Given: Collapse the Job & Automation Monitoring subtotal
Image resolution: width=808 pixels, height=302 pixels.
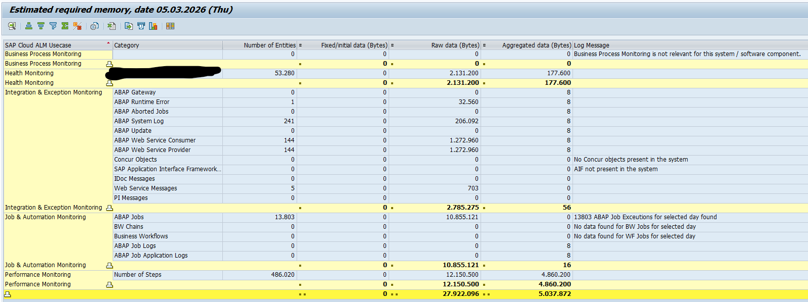Looking at the screenshot, I should pos(109,266).
